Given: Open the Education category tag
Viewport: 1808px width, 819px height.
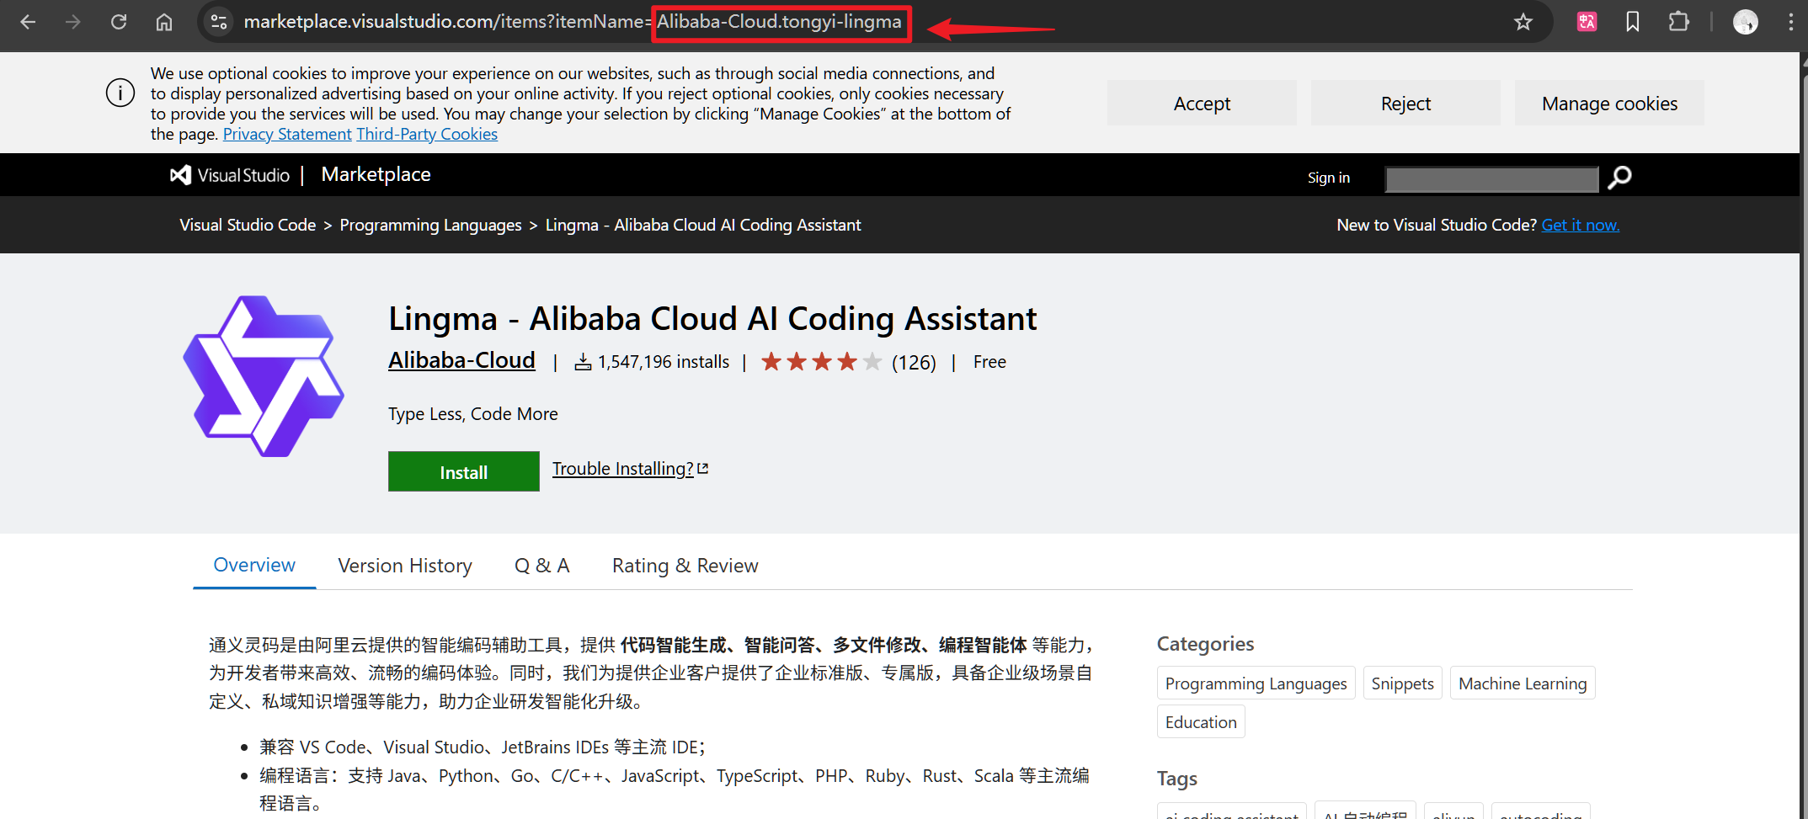Looking at the screenshot, I should tap(1201, 721).
